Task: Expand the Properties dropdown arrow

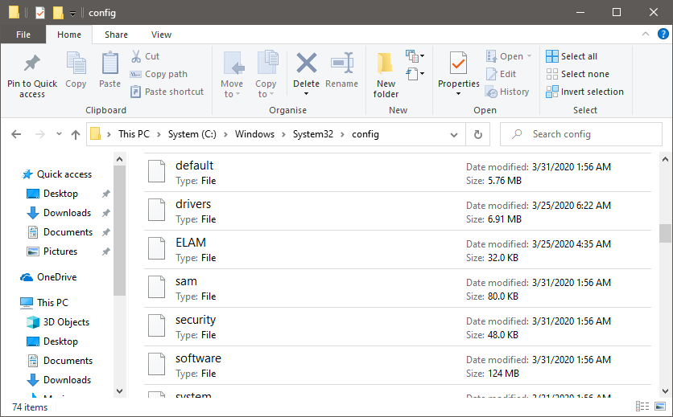Action: (x=458, y=94)
